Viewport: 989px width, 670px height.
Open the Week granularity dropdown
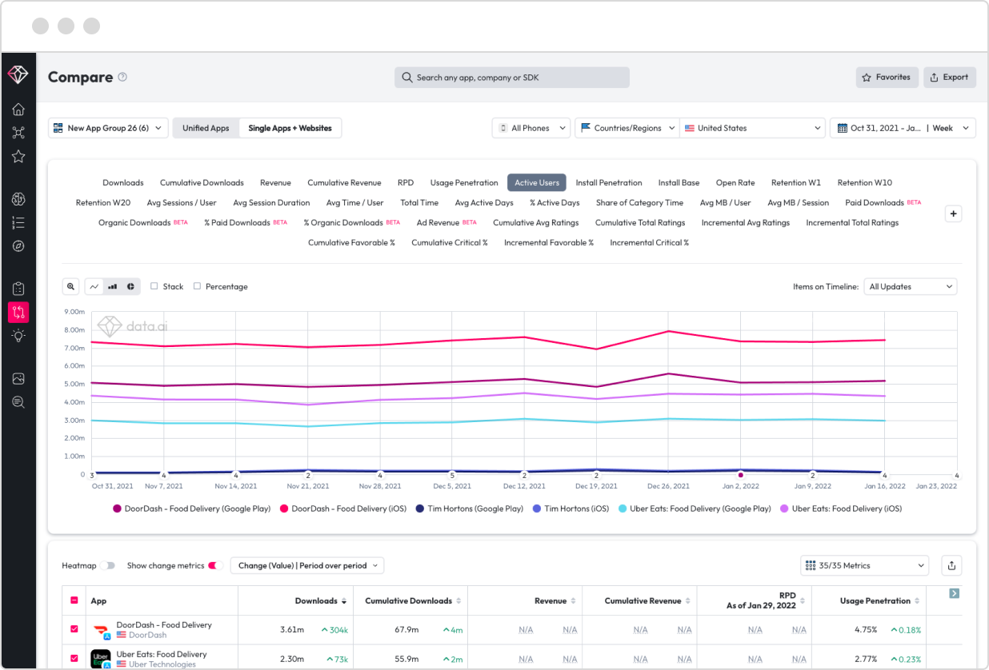(x=951, y=128)
